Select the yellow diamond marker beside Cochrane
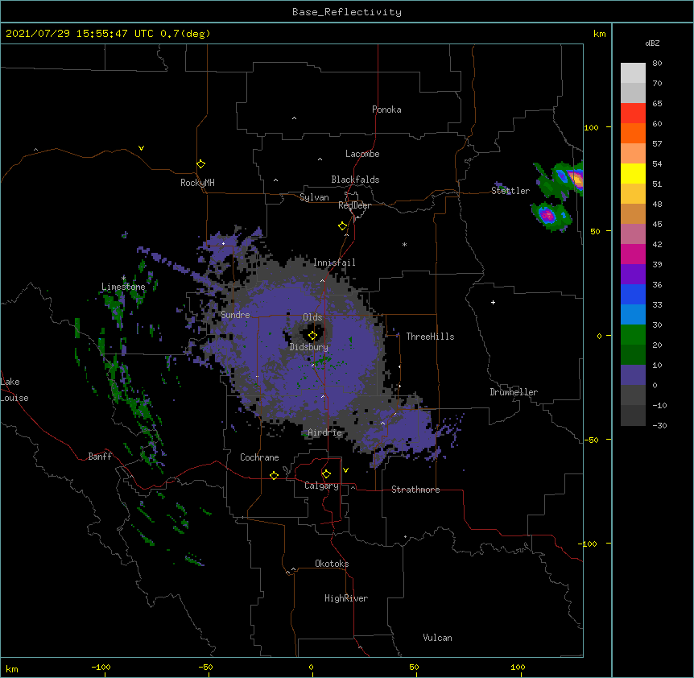 coord(274,475)
